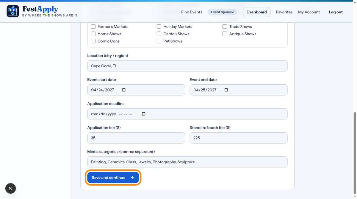
Task: Enable the Holiday Markets checkbox
Action: click(159, 27)
